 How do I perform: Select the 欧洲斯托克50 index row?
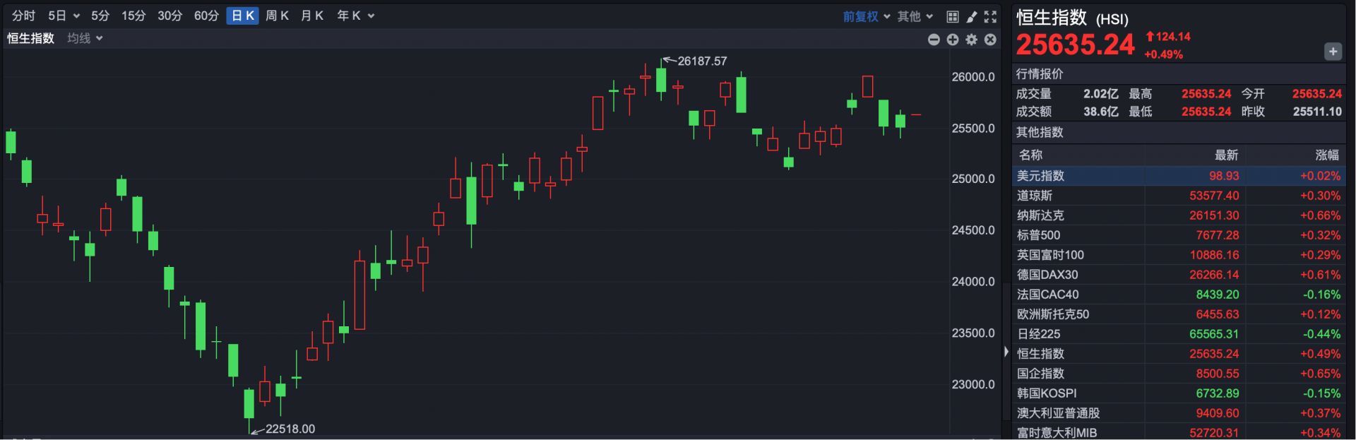pyautogui.click(x=1179, y=314)
